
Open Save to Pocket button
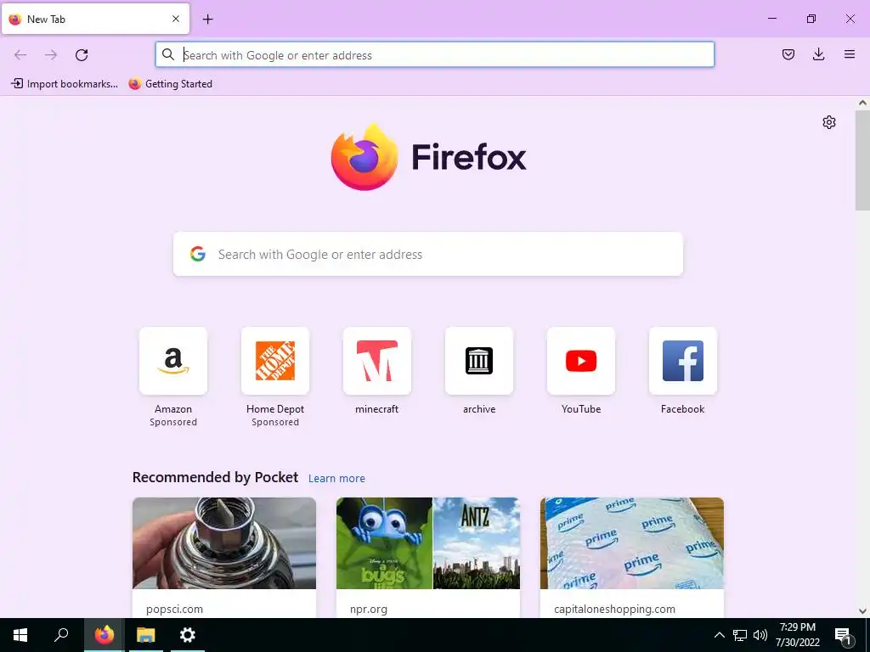click(x=788, y=54)
